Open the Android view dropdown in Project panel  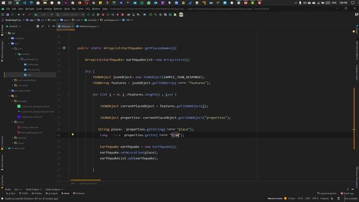coord(13,26)
